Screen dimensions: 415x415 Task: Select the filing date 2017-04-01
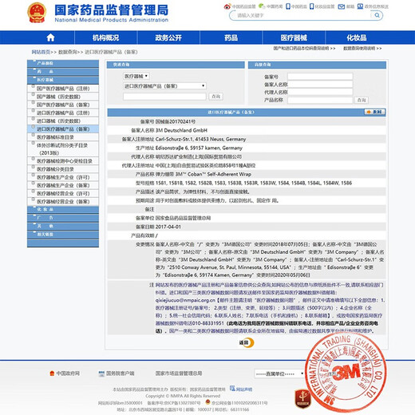(168, 227)
